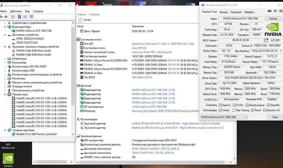
Task: Click the Видеоадаптеры category icon in Device Manager
Action: [9, 27]
